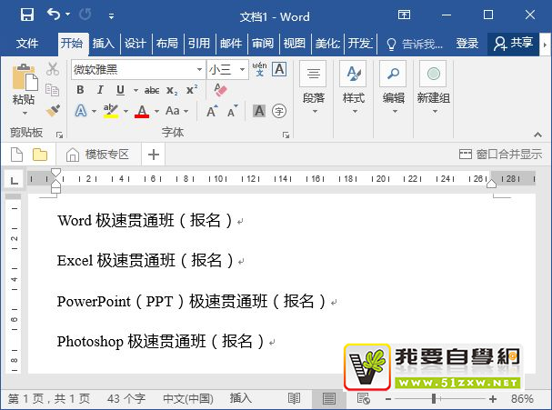Image resolution: width=552 pixels, height=410 pixels.
Task: Expand the 新建组 group
Action: click(434, 88)
